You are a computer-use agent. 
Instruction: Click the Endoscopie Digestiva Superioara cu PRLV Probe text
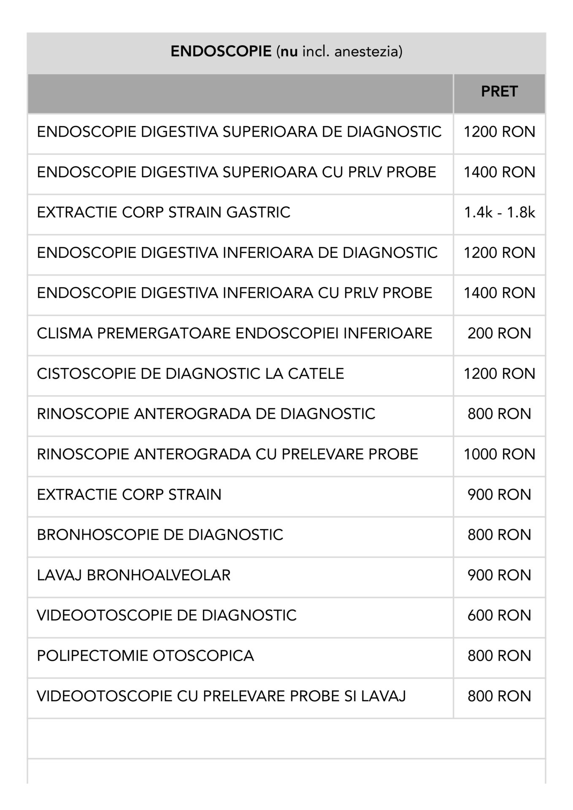point(236,172)
